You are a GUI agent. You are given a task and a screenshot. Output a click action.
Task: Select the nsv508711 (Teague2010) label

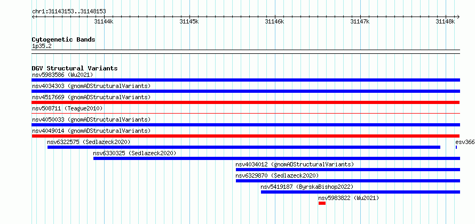67,108
